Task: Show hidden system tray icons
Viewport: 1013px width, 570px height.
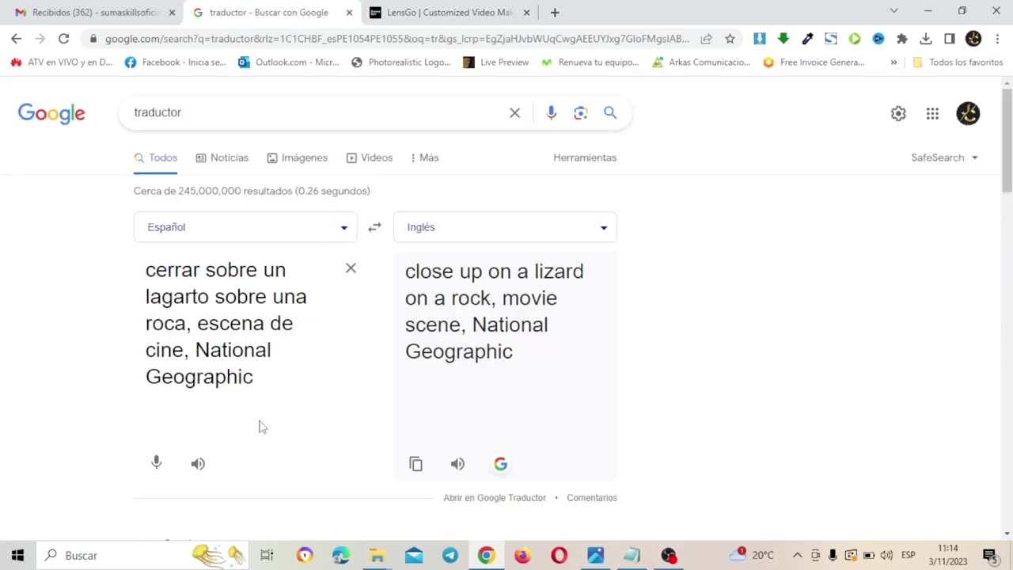Action: tap(797, 555)
